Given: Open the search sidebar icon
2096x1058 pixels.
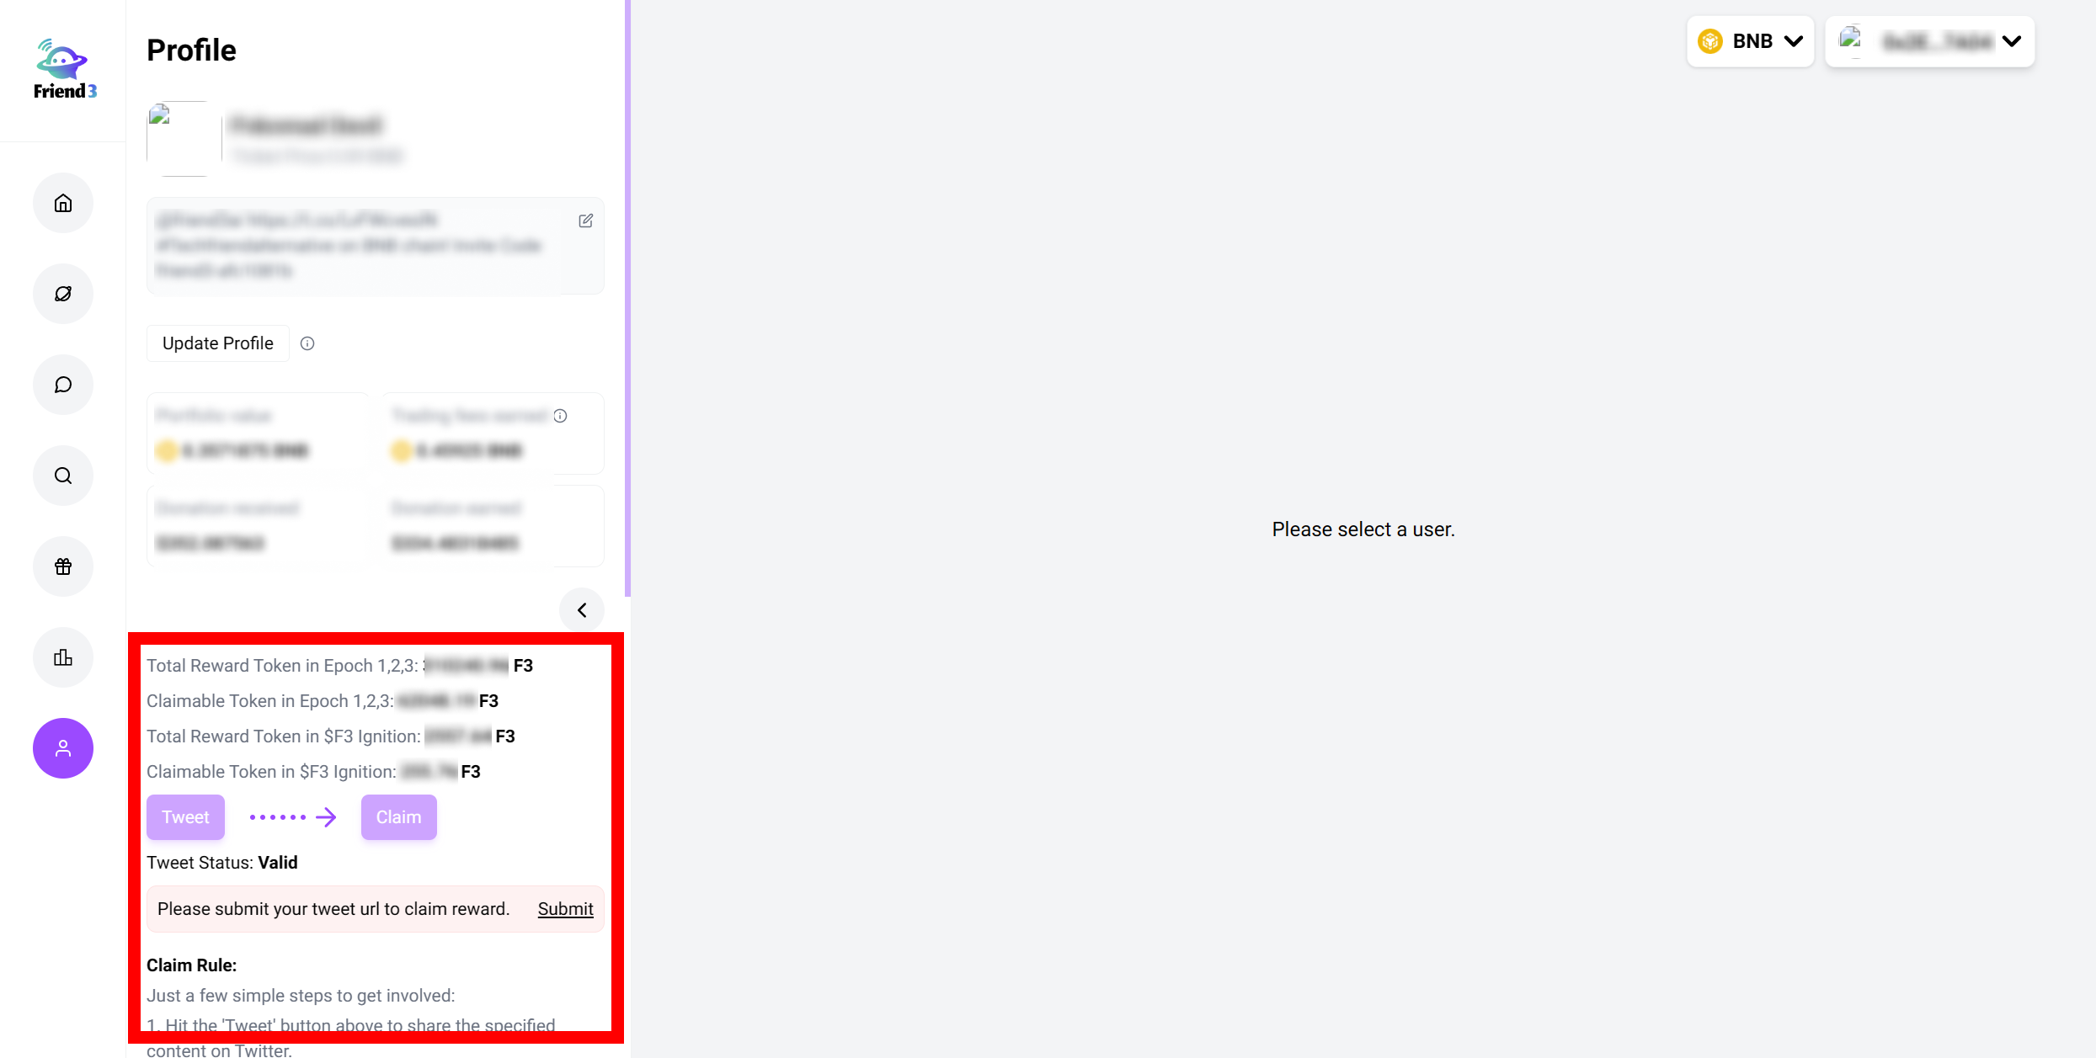Looking at the screenshot, I should [x=63, y=476].
